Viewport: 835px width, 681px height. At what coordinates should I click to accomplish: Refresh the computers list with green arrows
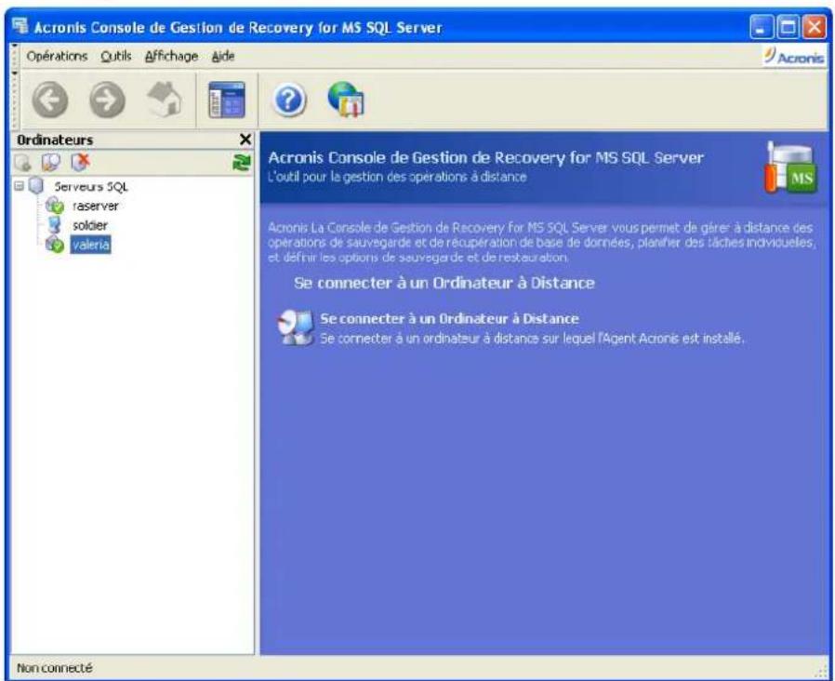pyautogui.click(x=242, y=163)
